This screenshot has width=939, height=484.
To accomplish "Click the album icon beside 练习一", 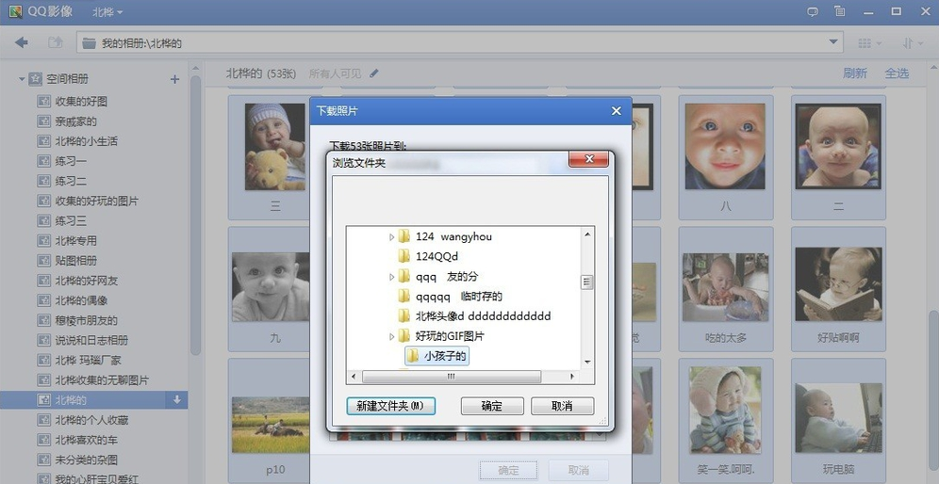I will pyautogui.click(x=43, y=161).
